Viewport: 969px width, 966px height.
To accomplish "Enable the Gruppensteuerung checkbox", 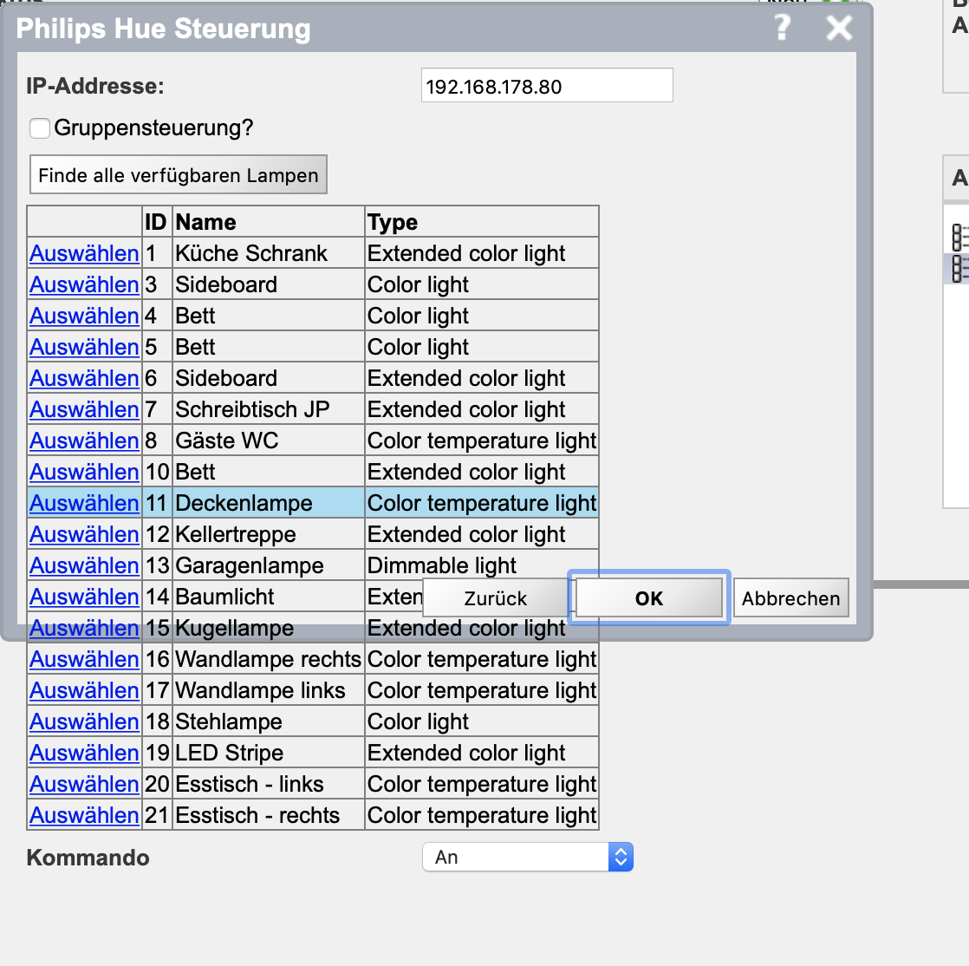I will 40,128.
